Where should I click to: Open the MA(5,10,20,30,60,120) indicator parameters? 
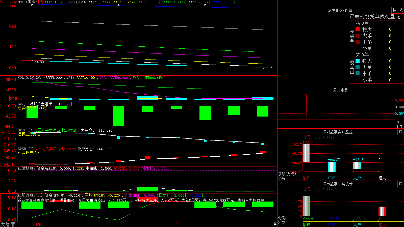65,2
